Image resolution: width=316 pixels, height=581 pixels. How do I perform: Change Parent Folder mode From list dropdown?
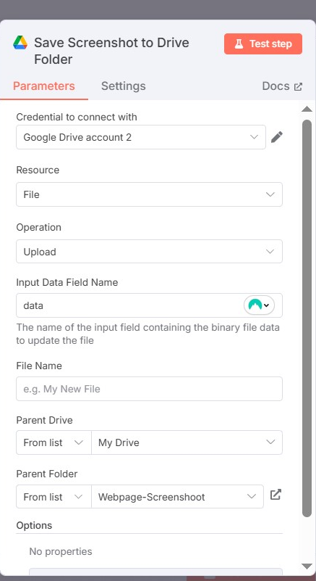coord(54,497)
